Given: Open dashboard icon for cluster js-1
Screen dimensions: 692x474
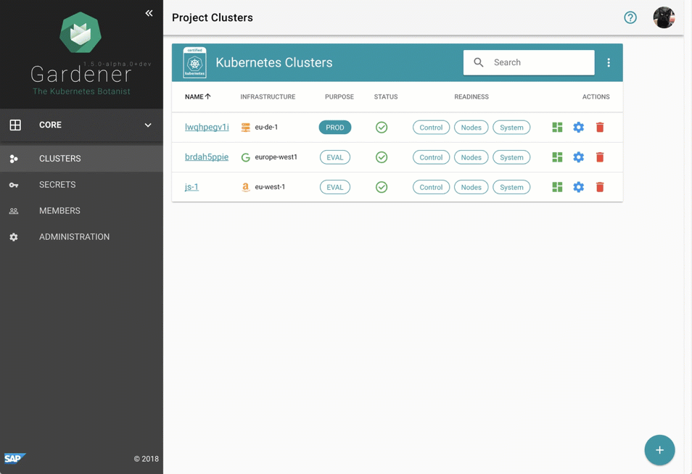Looking at the screenshot, I should (557, 187).
